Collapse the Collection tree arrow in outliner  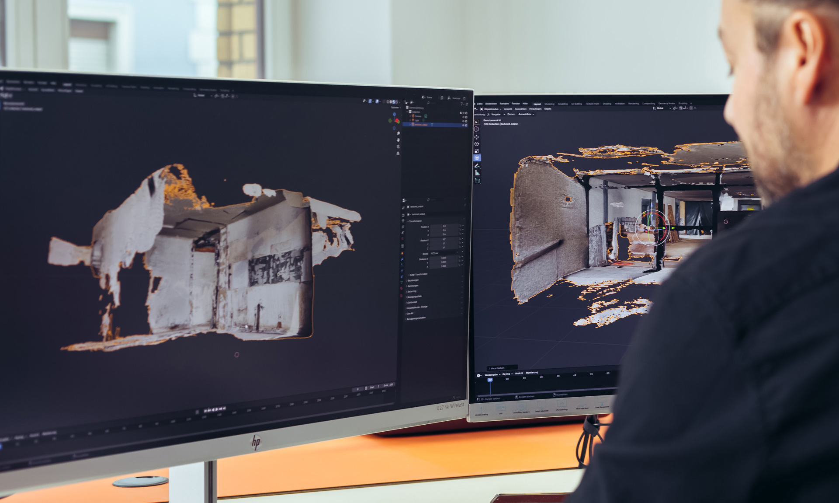(407, 112)
